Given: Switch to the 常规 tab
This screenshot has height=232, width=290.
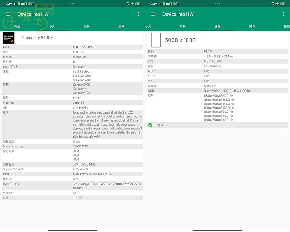Looking at the screenshot, I should tap(16, 26).
